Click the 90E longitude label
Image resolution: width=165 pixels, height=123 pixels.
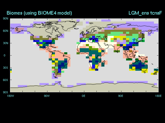pos(121,96)
